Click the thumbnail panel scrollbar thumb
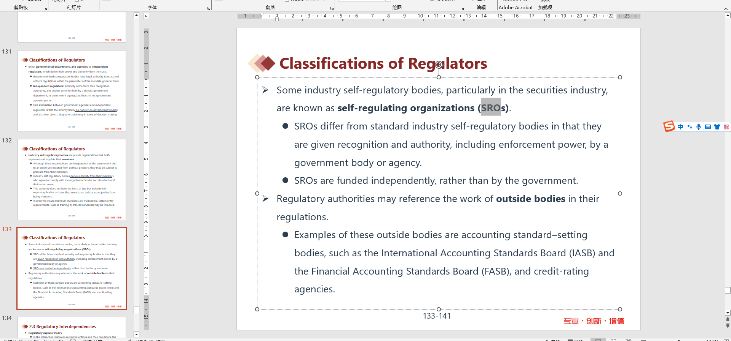 click(x=136, y=310)
